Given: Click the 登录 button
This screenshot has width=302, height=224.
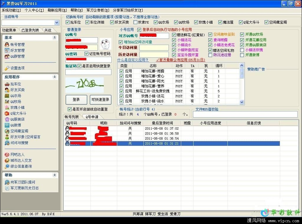Looking at the screenshot, I should point(76,100).
